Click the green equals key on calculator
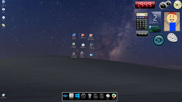The width and height of the screenshot is (182, 102). [x=146, y=28]
